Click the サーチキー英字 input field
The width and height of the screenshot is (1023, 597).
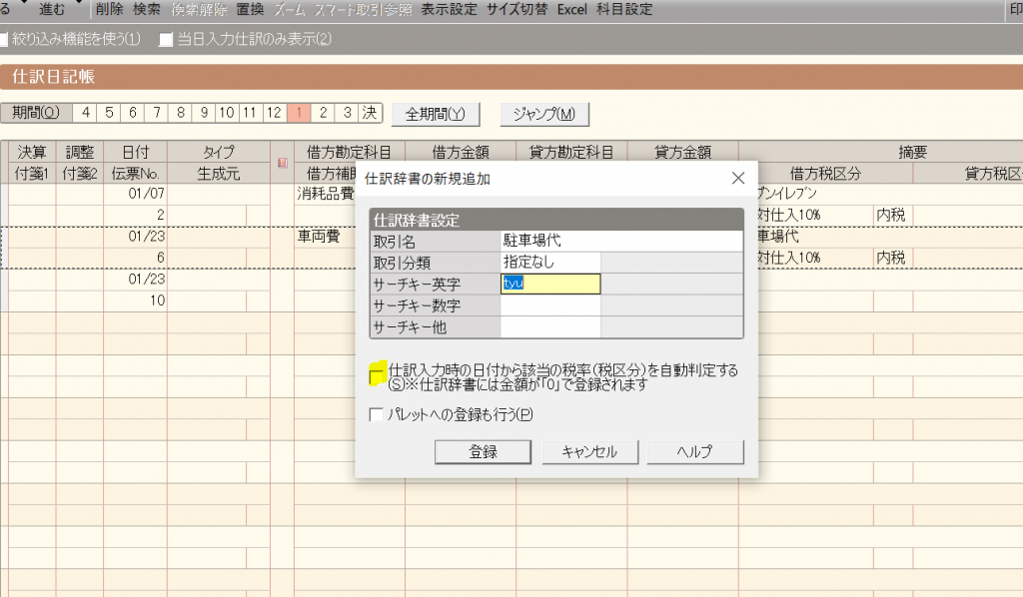[x=550, y=284]
